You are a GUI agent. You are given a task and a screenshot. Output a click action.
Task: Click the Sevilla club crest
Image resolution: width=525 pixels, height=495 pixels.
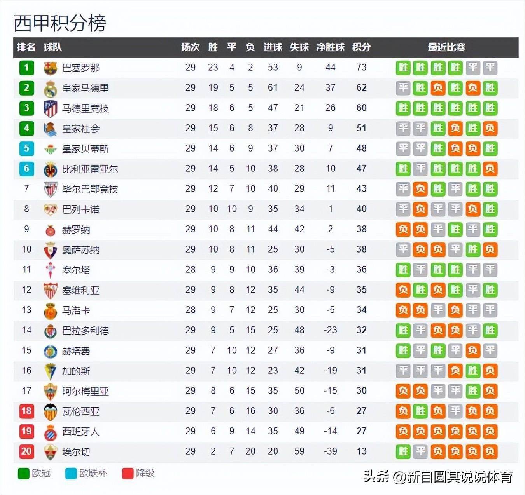[50, 290]
